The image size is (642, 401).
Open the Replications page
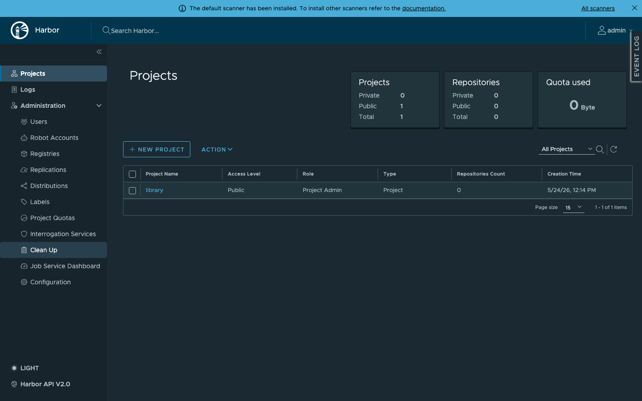pyautogui.click(x=53, y=170)
